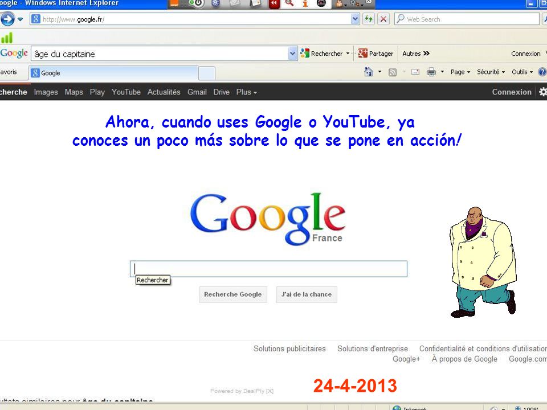Click the read mail icon
The width and height of the screenshot is (547, 410).
(x=415, y=72)
